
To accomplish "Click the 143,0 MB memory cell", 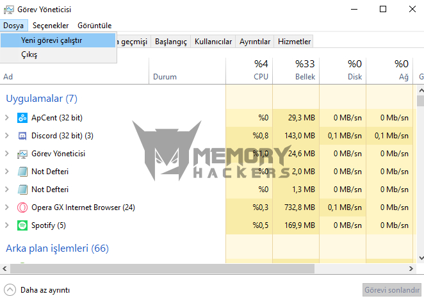I will coord(296,136).
